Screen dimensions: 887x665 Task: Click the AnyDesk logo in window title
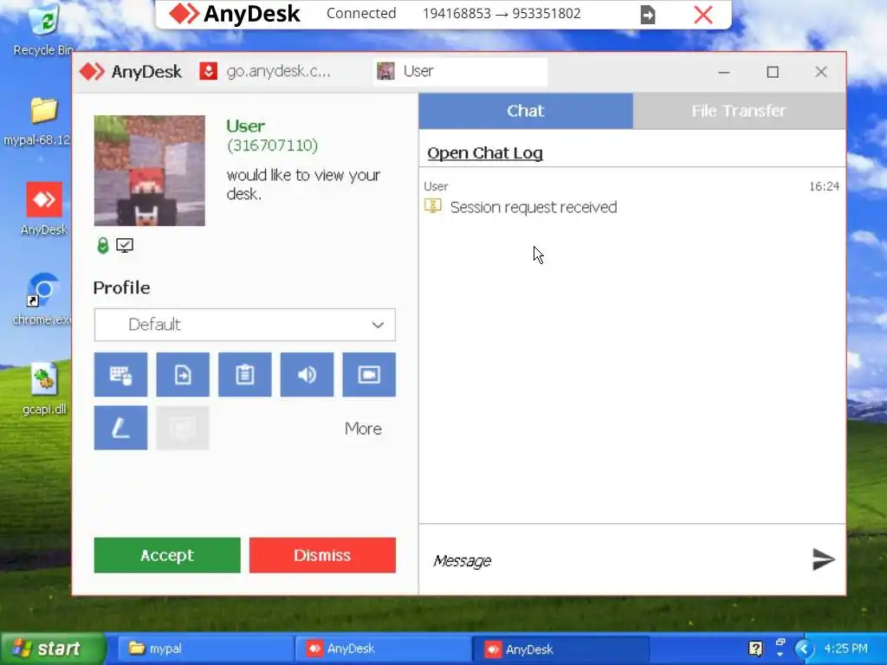131,71
